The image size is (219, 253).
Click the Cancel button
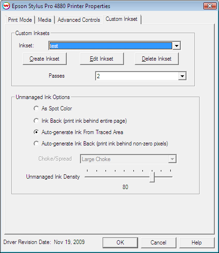click(158, 243)
